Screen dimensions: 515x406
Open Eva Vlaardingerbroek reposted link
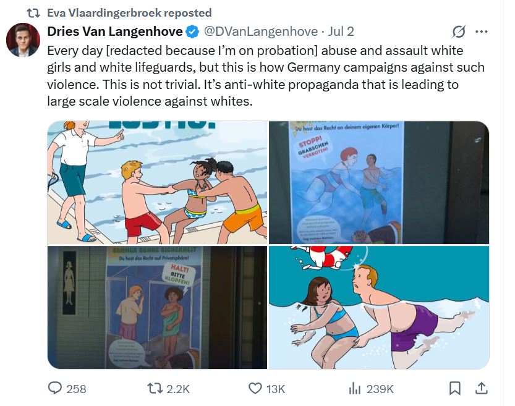click(129, 13)
